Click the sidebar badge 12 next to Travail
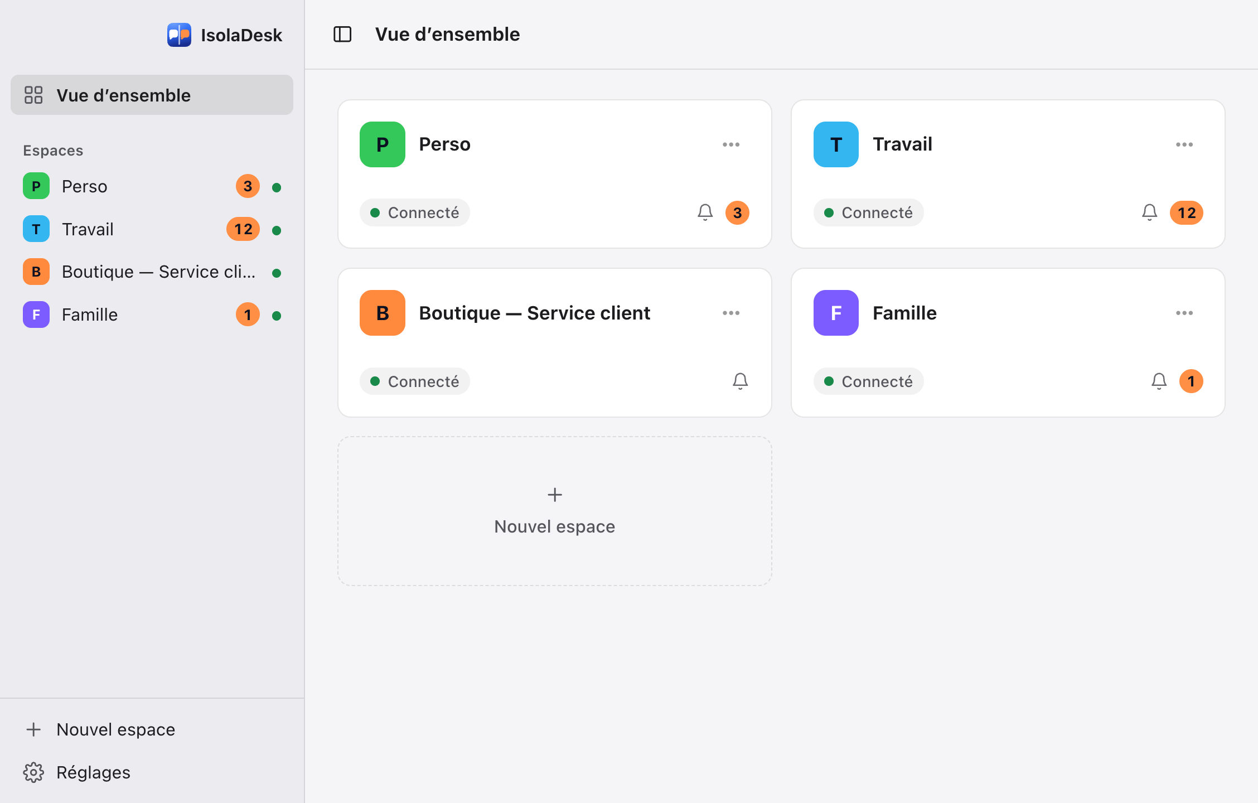Image resolution: width=1258 pixels, height=803 pixels. coord(243,229)
